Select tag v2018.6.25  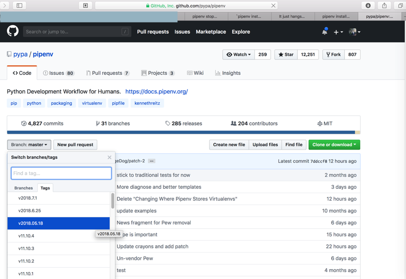click(59, 210)
